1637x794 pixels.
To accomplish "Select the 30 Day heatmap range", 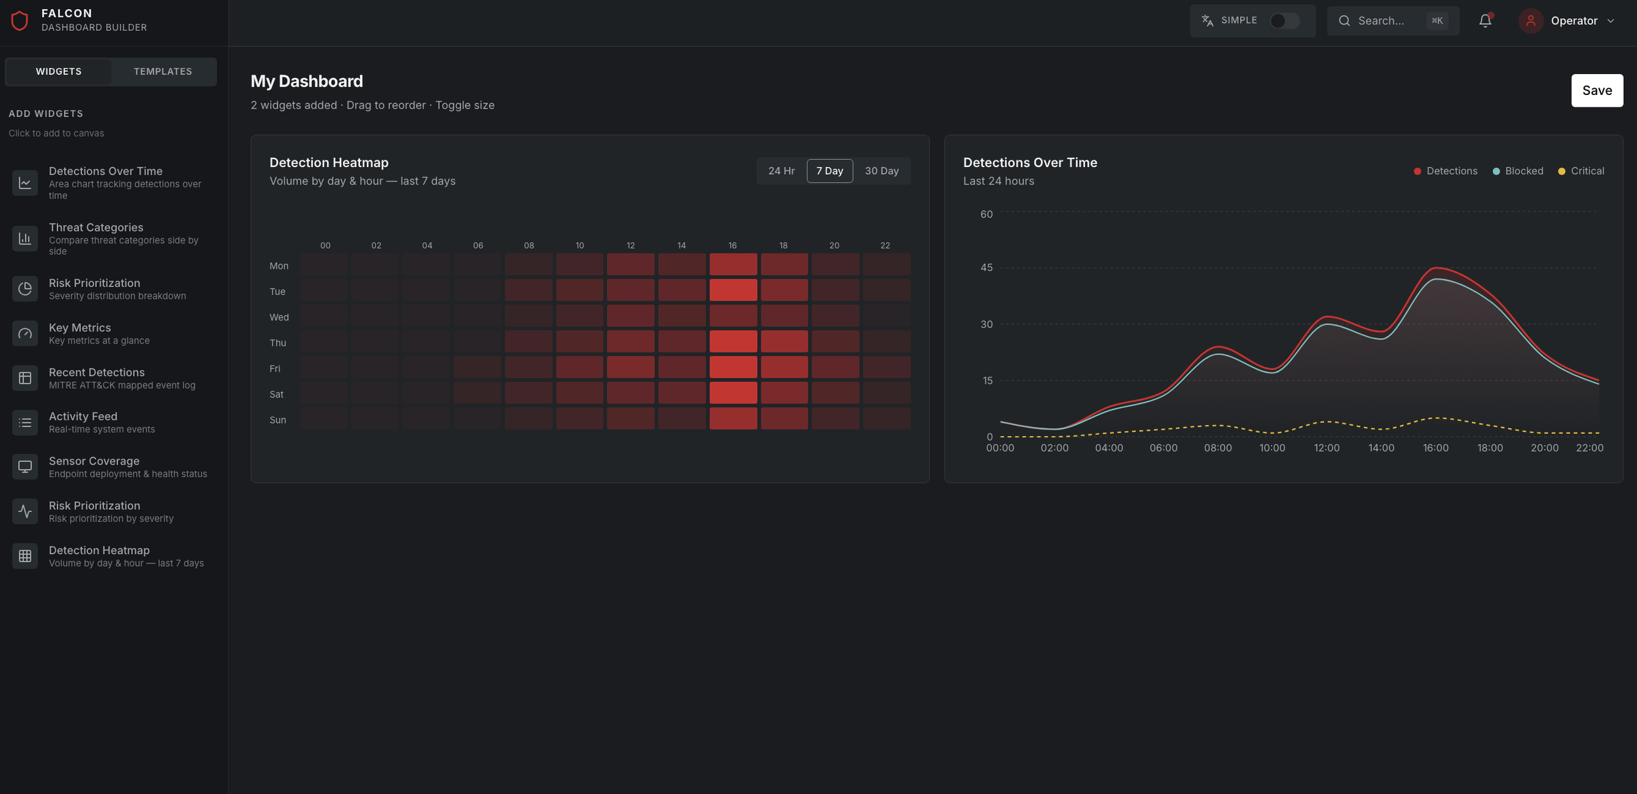I will [x=881, y=171].
